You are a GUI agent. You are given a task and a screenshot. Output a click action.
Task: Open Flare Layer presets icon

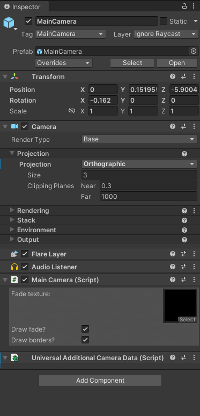click(x=183, y=254)
